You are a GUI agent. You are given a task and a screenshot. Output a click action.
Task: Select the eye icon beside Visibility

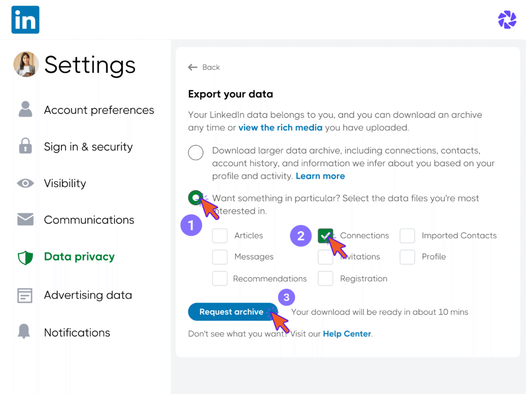point(25,183)
